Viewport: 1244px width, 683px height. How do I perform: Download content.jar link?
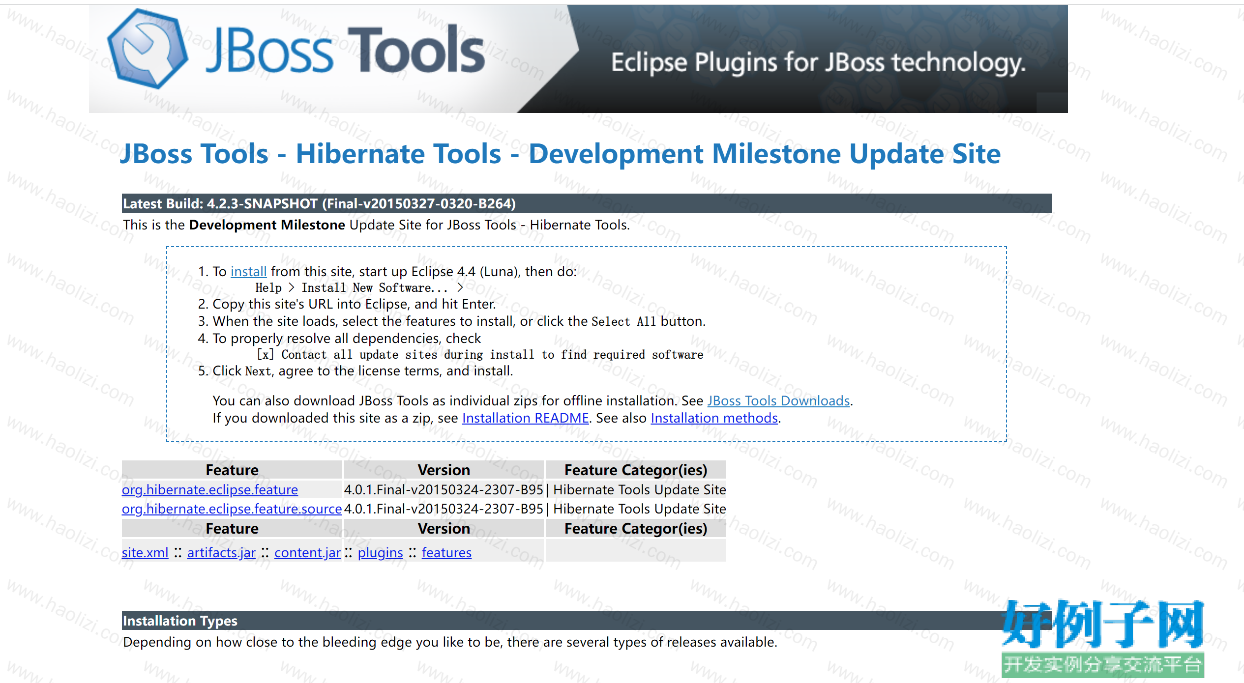(x=307, y=552)
